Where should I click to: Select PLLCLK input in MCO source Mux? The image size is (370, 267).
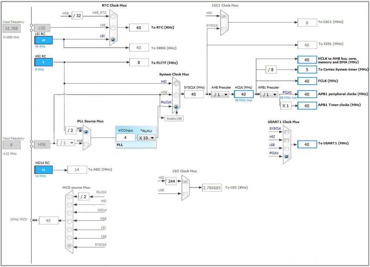click(69, 196)
